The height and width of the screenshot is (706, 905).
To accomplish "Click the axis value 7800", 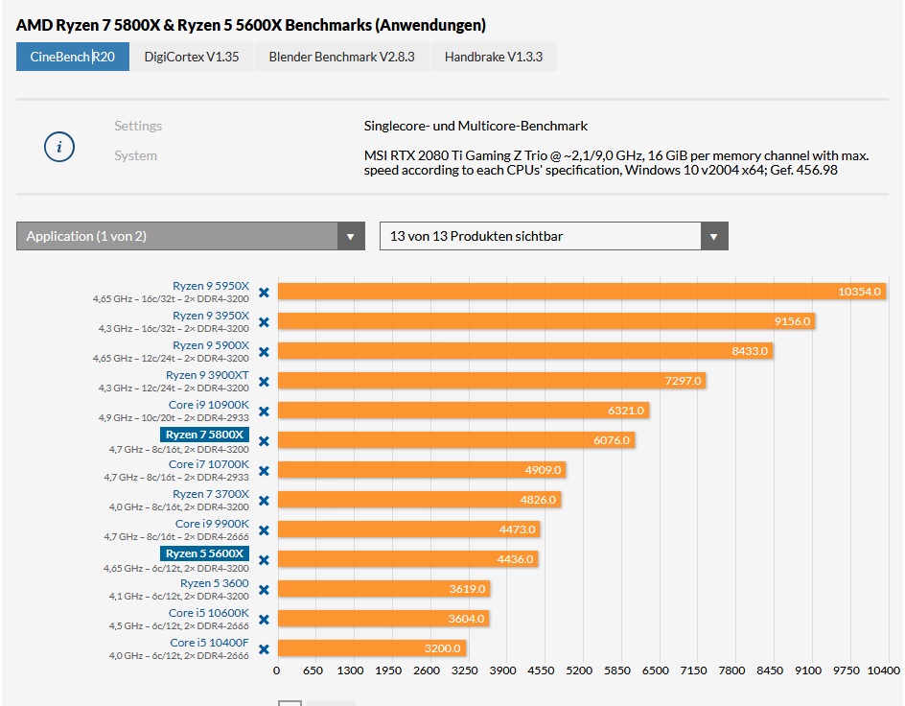I will 731,671.
